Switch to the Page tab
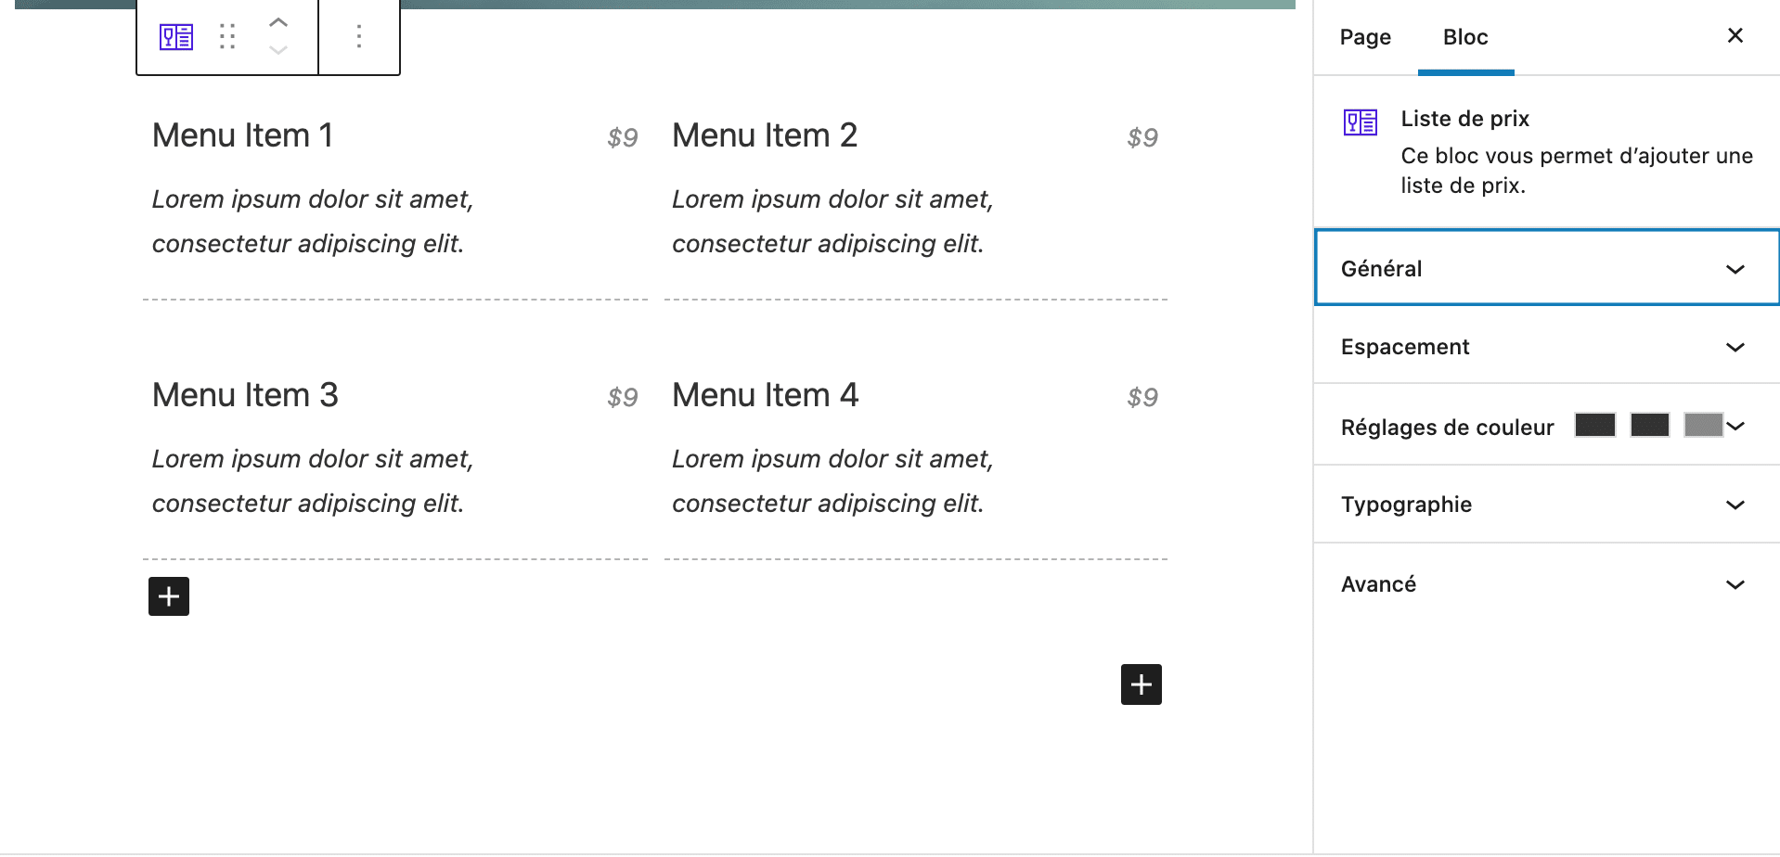The width and height of the screenshot is (1780, 857). point(1365,37)
